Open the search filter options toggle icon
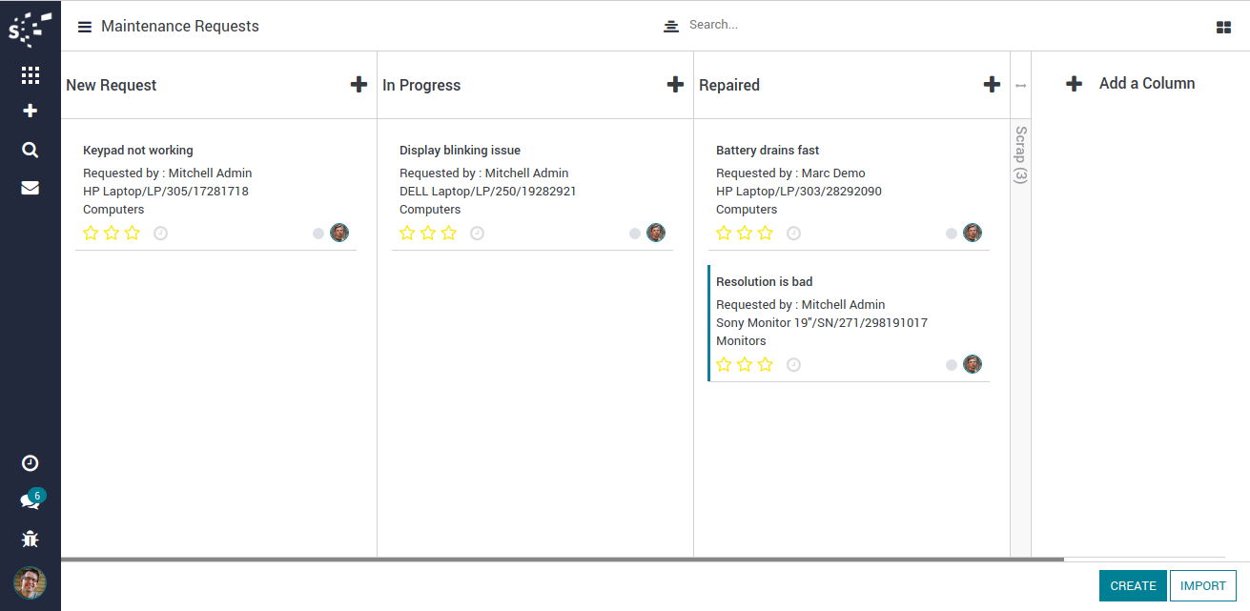 (671, 26)
